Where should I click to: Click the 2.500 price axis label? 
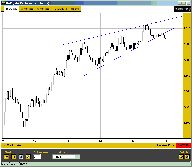187,123
